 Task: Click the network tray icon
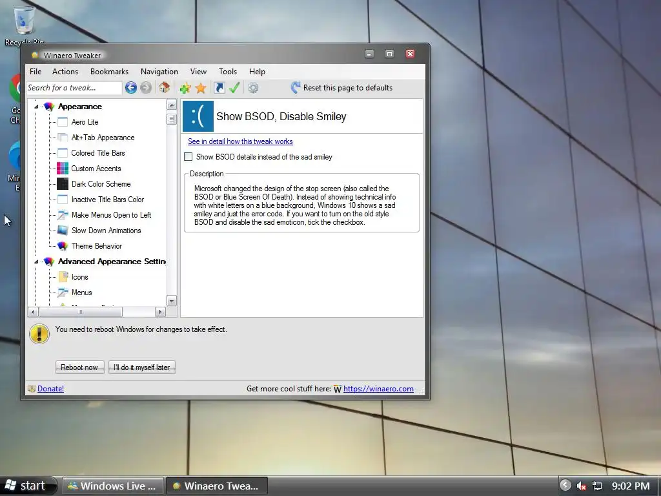(597, 486)
